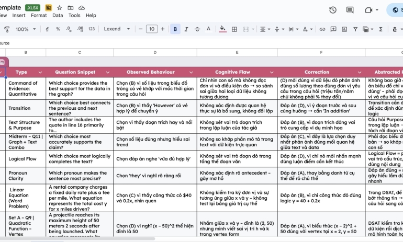Open more number formats (123)

(x=92, y=29)
